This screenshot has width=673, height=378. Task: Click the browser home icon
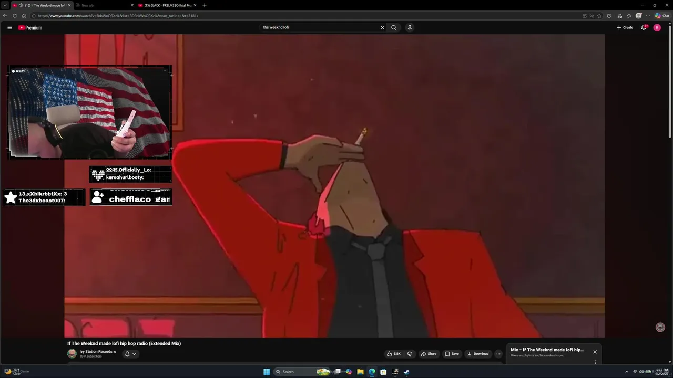(x=24, y=16)
